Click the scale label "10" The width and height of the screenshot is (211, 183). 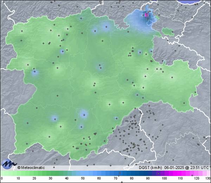pos(18,178)
